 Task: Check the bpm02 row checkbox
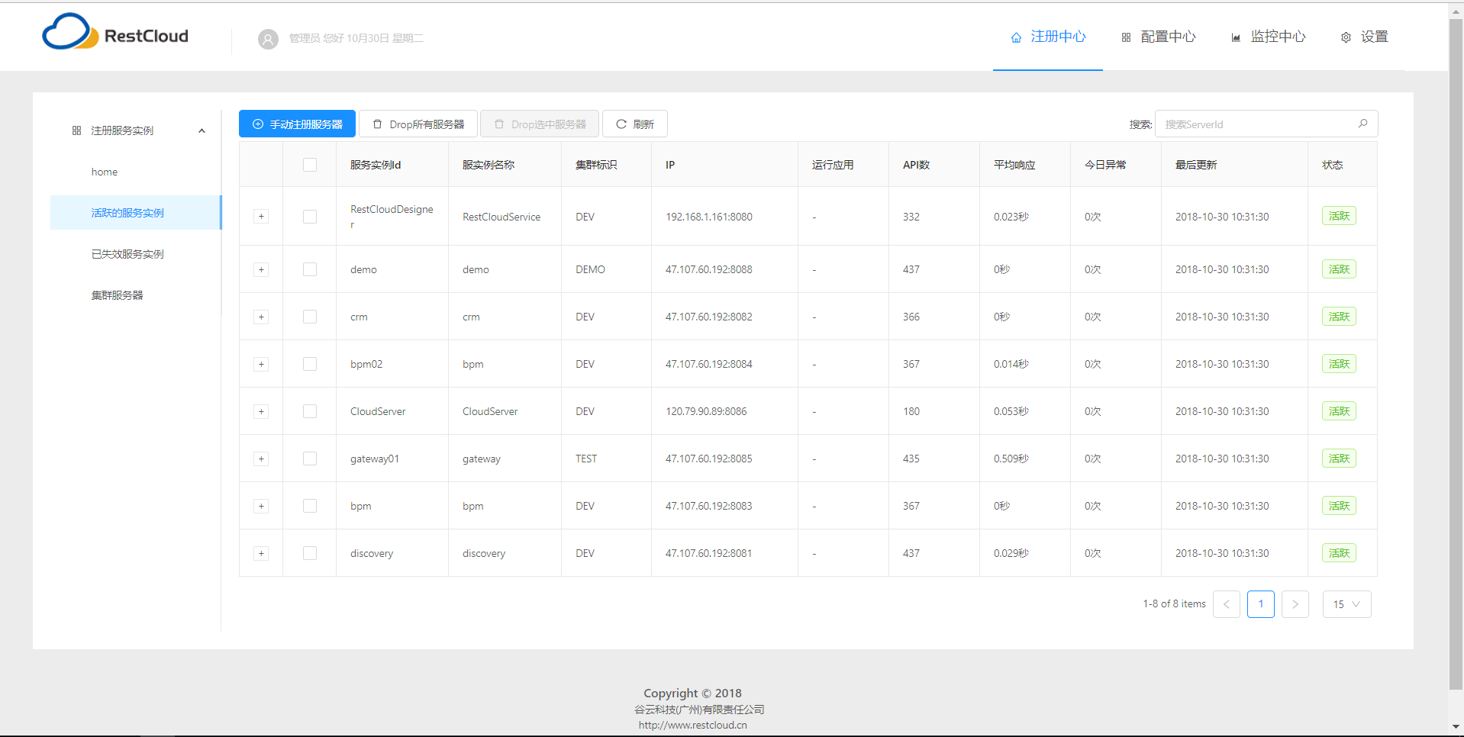tap(310, 364)
